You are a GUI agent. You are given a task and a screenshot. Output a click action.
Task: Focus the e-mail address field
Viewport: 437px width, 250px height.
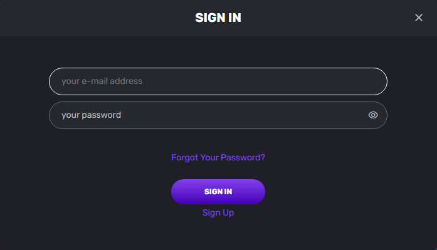click(218, 81)
